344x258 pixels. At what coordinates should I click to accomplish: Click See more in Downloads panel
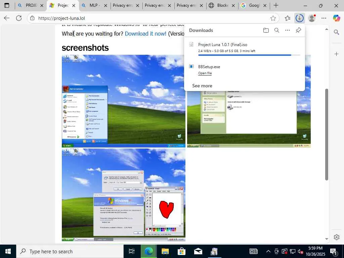tap(202, 86)
